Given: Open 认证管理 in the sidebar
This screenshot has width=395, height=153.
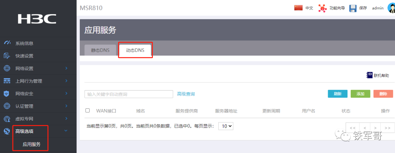Looking at the screenshot, I should tap(25, 106).
